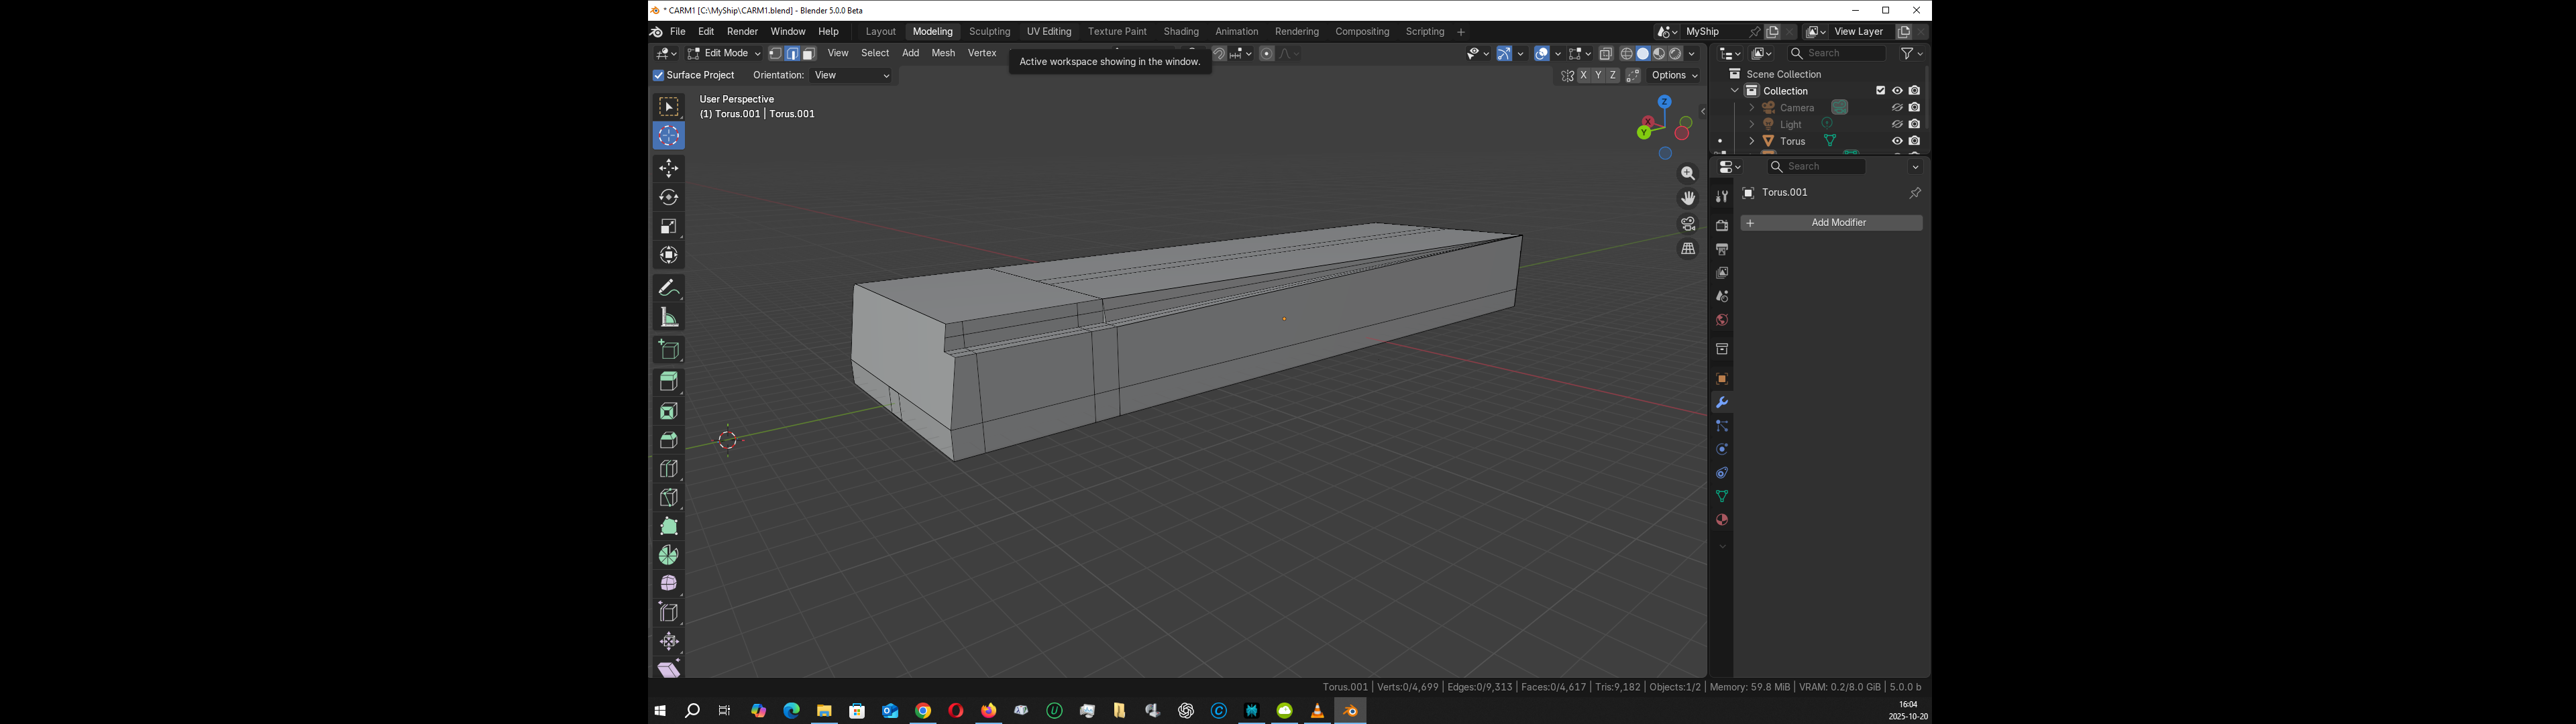This screenshot has width=2576, height=724.
Task: Expand the Torus tree item
Action: coord(1751,141)
